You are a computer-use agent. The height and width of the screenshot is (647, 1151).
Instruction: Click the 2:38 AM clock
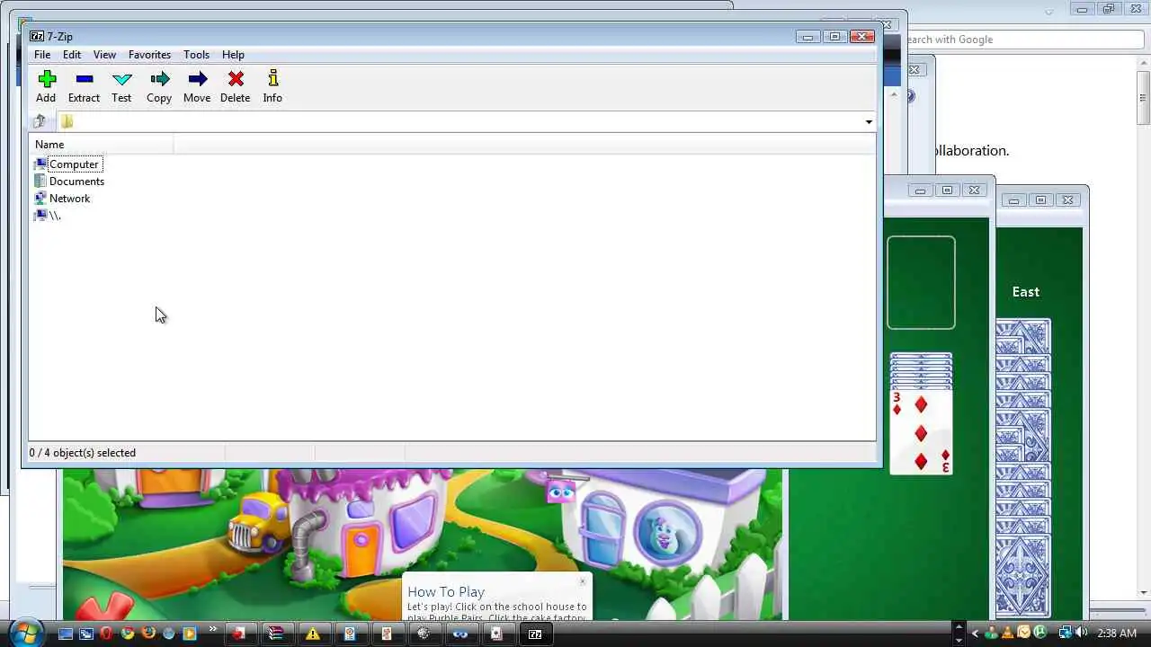[1116, 634]
